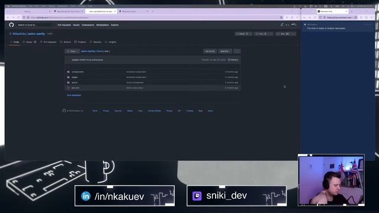The height and width of the screenshot is (213, 379).
Task: Expand the dropdown arrow beside Fork
Action: pyautogui.click(x=271, y=34)
